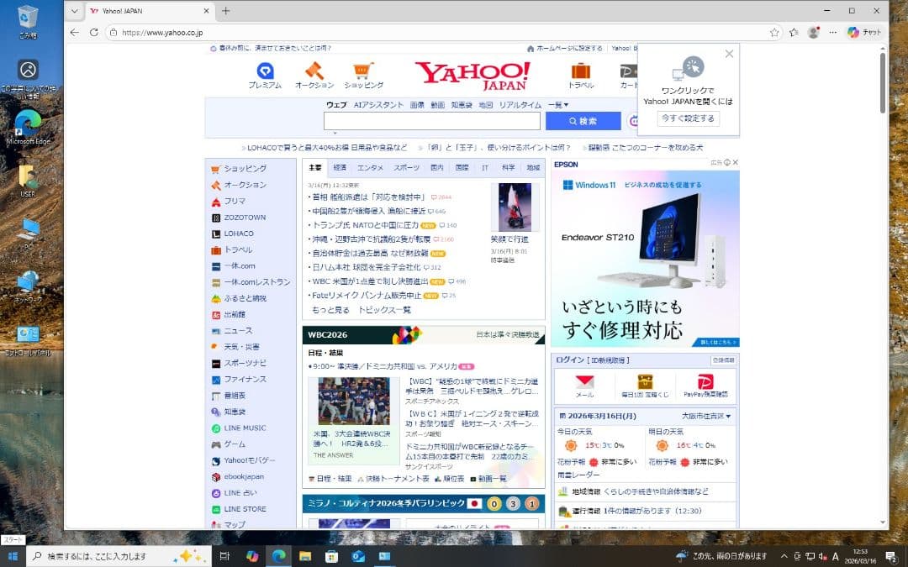Select the IT news tab
The image size is (908, 567).
485,167
